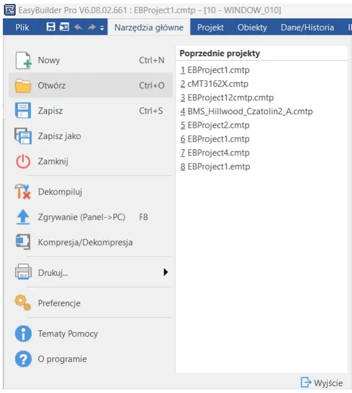Screen dimensions: 352x393
Task: Click the Dekompiluj hammer icon
Action: [x=22, y=192]
